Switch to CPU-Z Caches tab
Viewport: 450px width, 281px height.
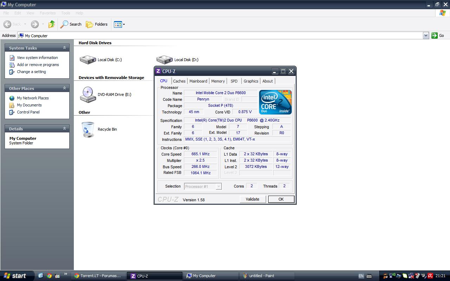pos(179,81)
